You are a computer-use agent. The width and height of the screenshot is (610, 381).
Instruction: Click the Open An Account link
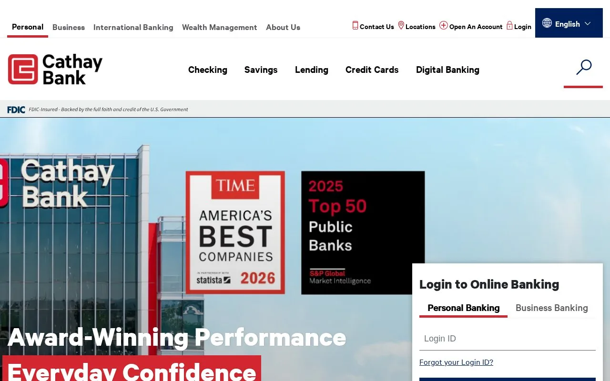point(476,27)
